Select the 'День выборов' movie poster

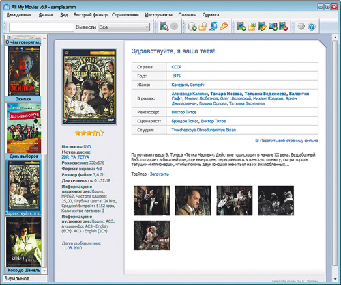click(24, 128)
